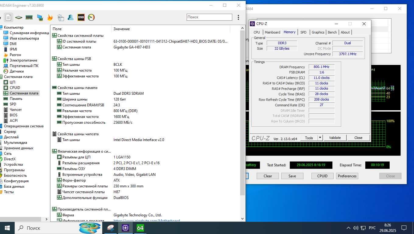The width and height of the screenshot is (414, 234).
Task: Open Датчики sensor page
Action: click(x=17, y=71)
